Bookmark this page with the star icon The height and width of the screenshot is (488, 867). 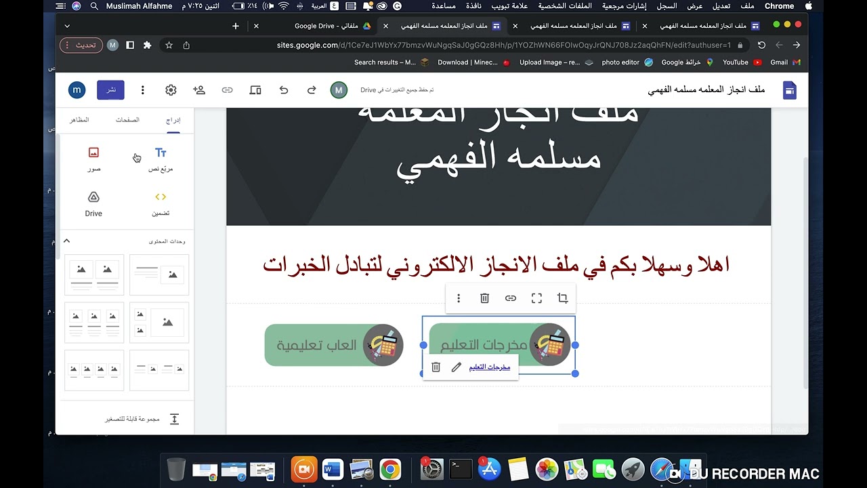click(x=169, y=45)
